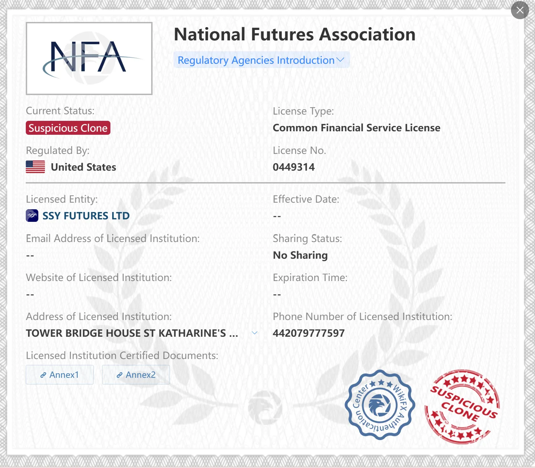Click the National Futures Association heading
Image resolution: width=535 pixels, height=468 pixels.
pyautogui.click(x=295, y=34)
